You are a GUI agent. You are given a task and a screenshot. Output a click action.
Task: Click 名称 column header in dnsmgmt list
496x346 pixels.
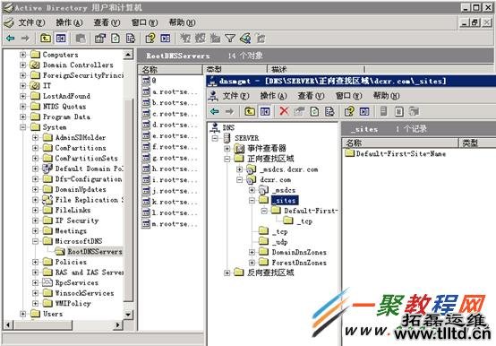point(400,143)
